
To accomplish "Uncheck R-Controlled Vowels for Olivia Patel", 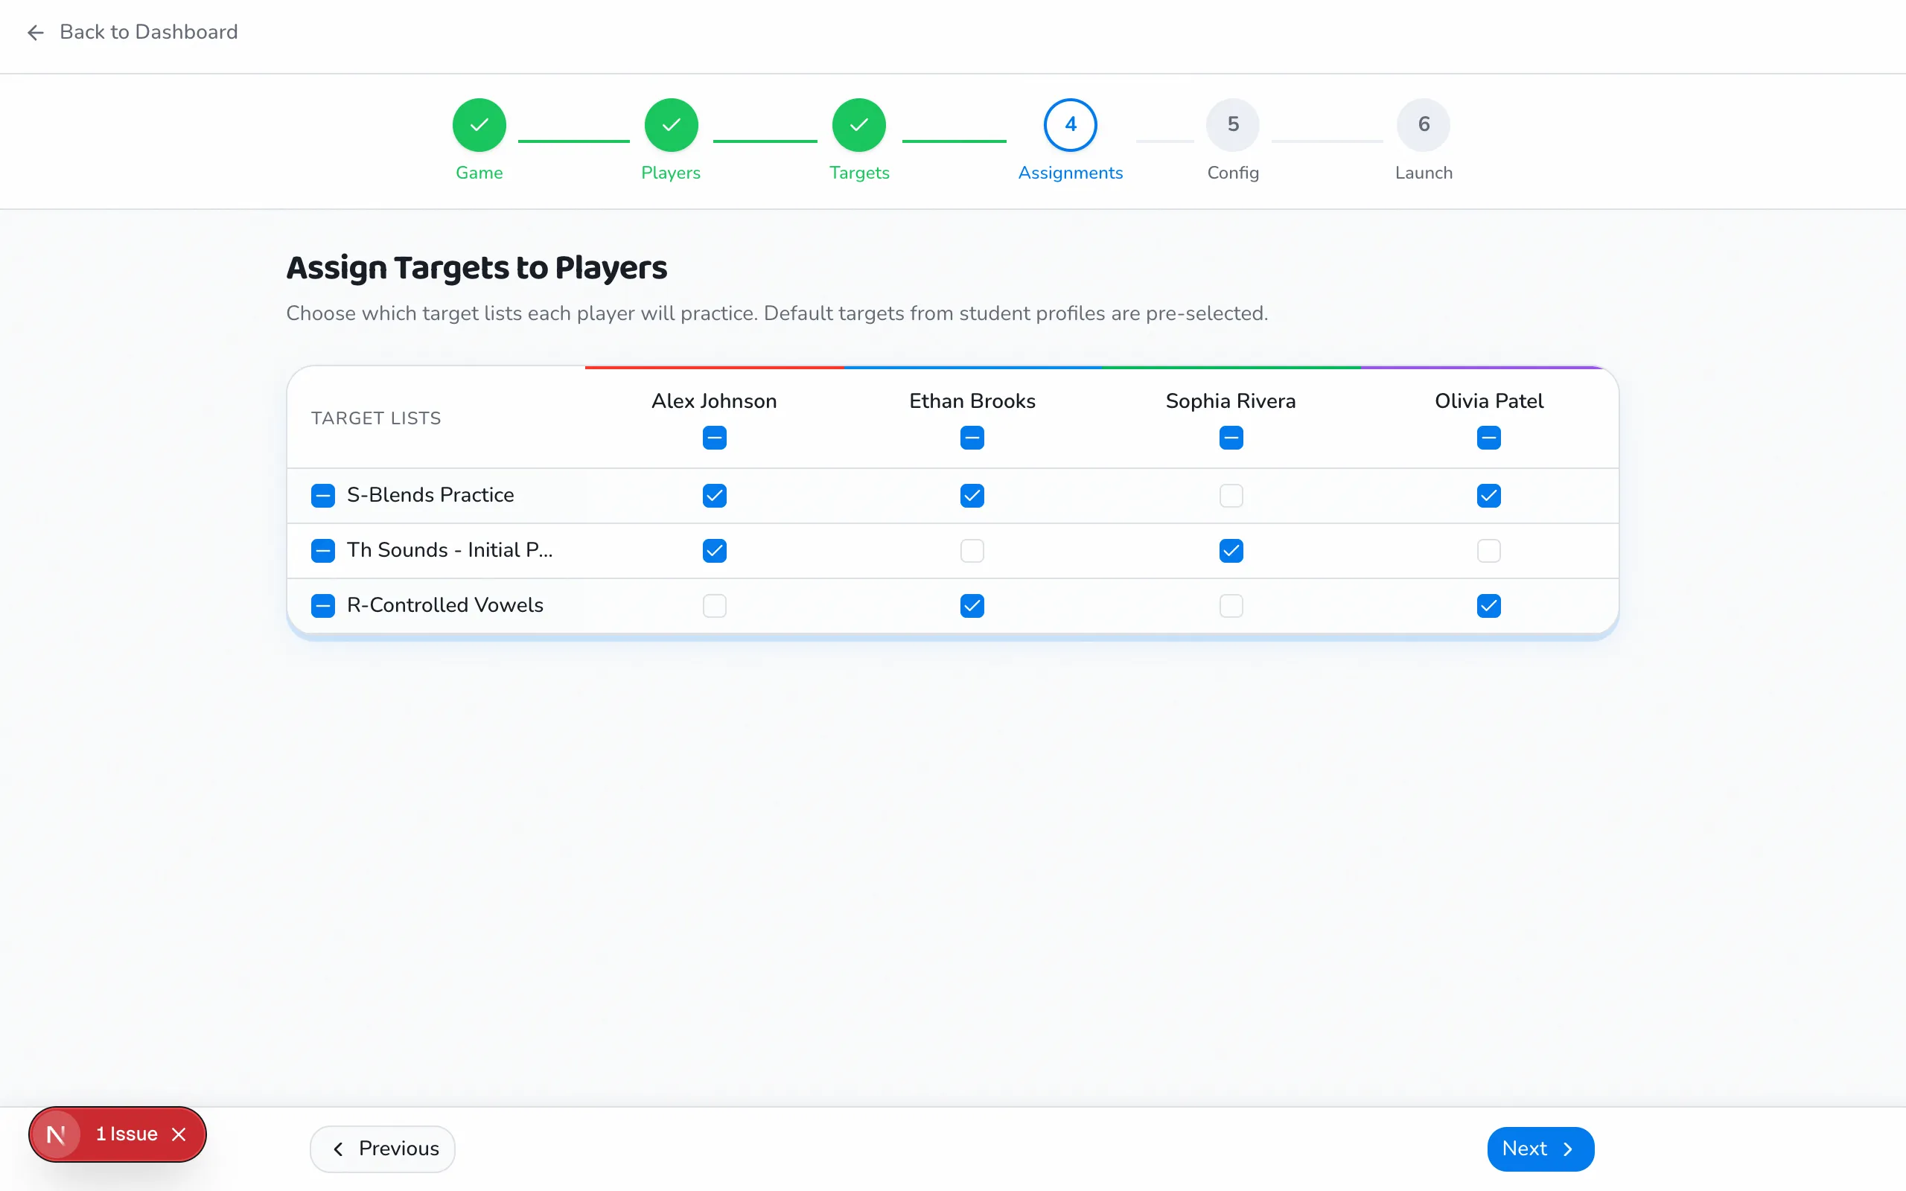I will pos(1488,606).
